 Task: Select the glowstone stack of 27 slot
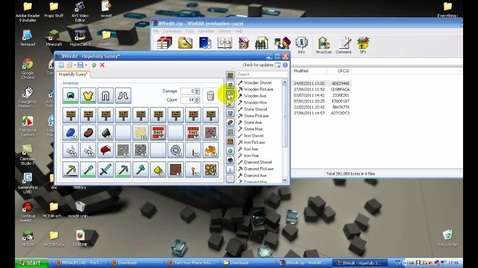(x=211, y=169)
